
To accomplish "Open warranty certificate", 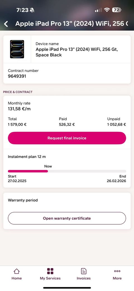I will click(67, 218).
